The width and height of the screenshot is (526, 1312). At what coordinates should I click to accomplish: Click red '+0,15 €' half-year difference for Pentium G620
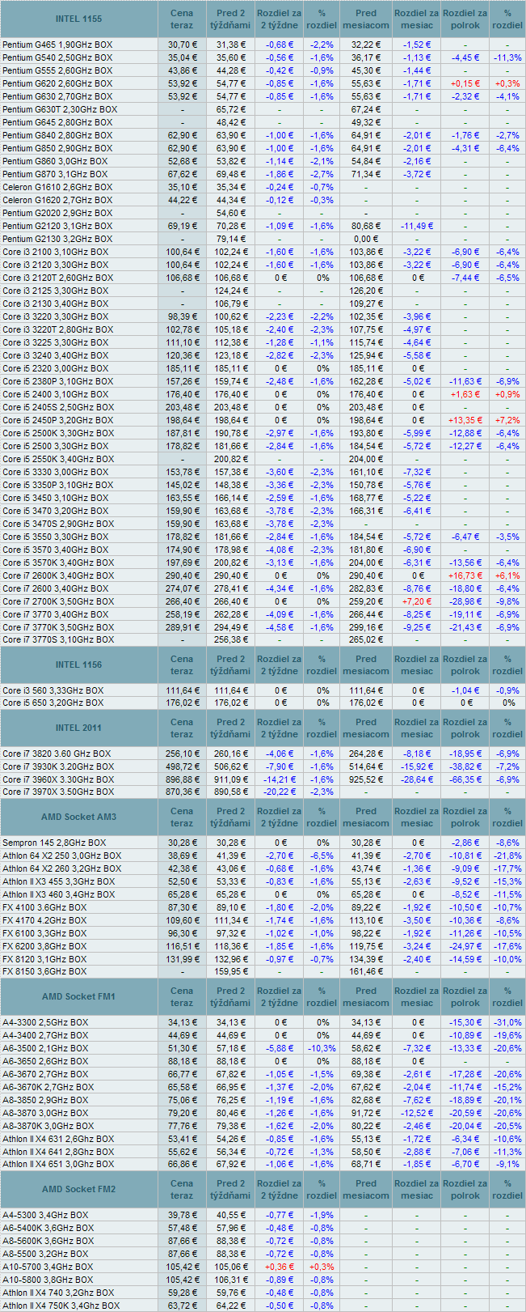coord(465,83)
